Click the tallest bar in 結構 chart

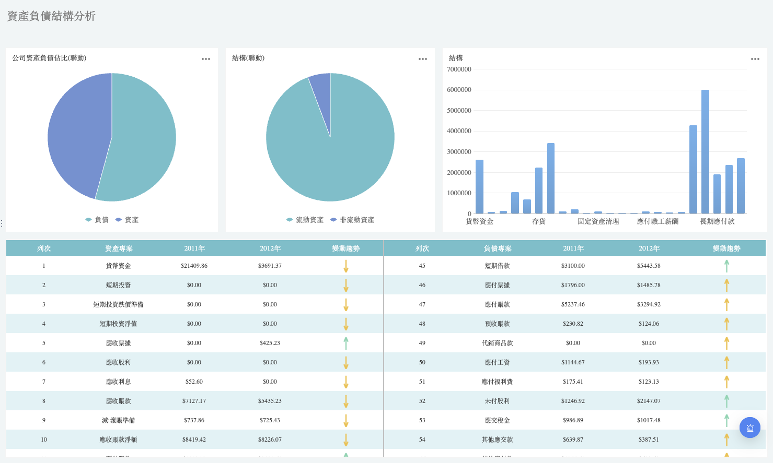tap(705, 152)
